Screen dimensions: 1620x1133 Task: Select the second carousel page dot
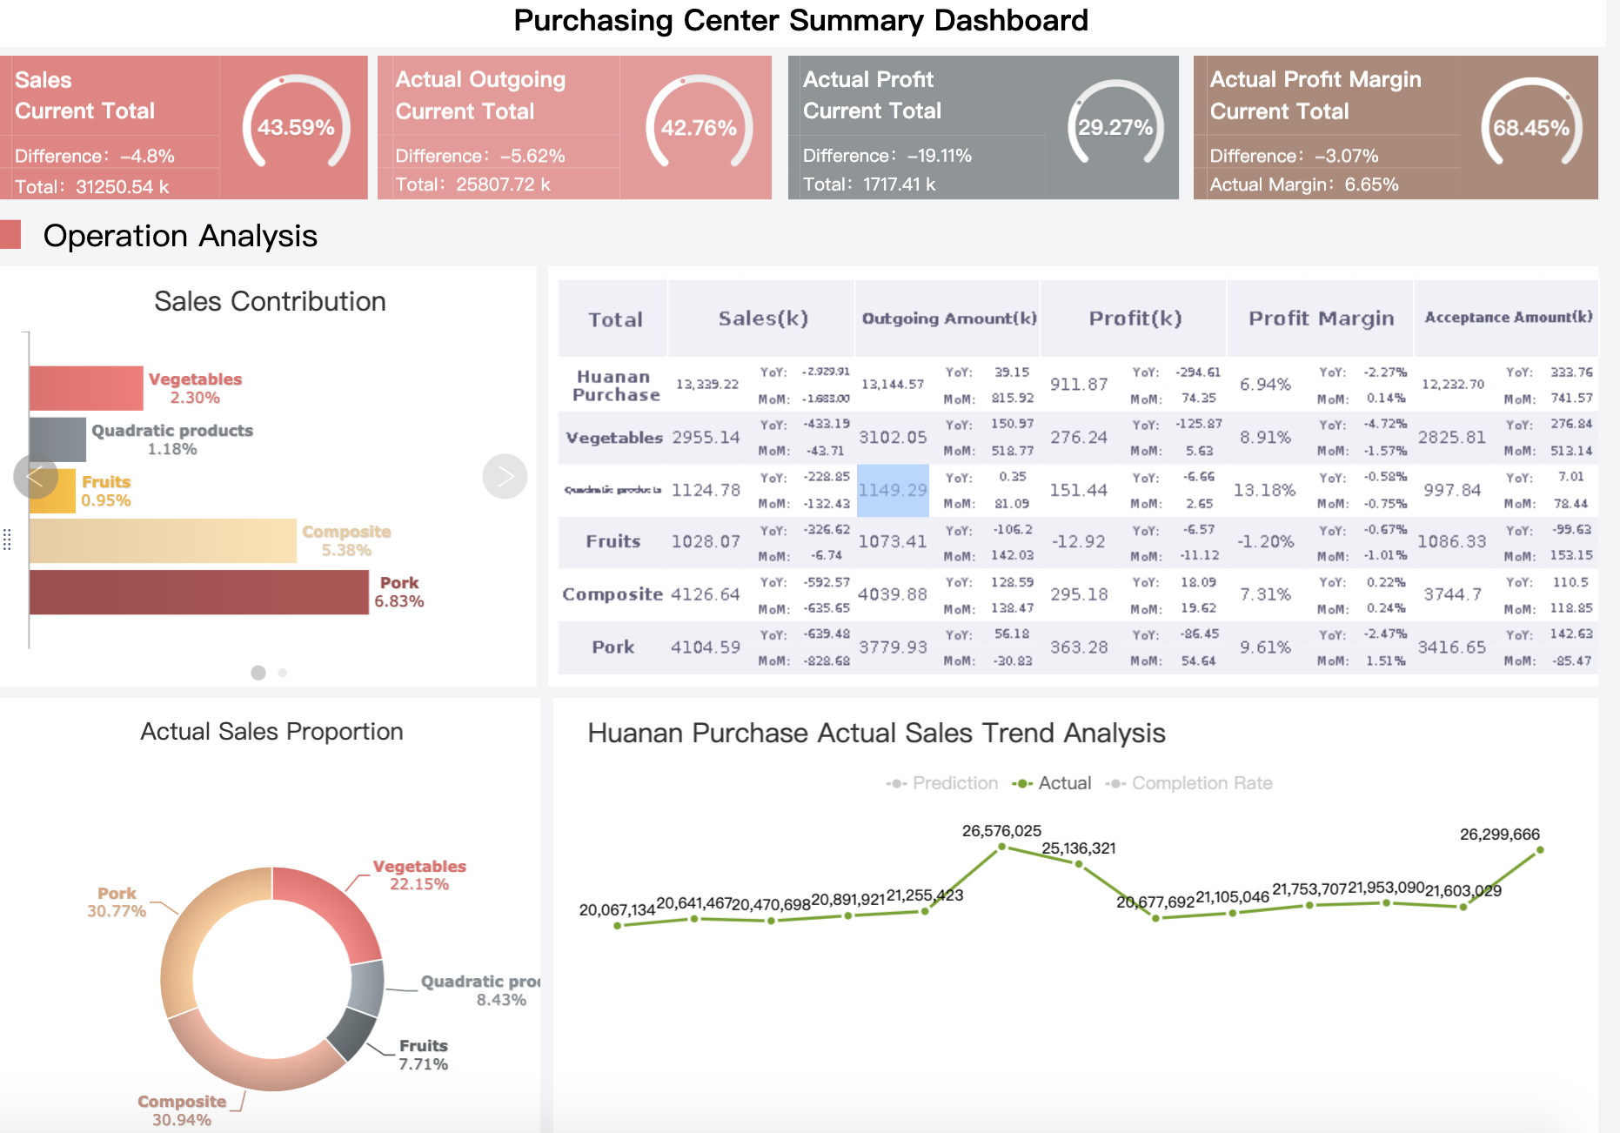click(283, 673)
